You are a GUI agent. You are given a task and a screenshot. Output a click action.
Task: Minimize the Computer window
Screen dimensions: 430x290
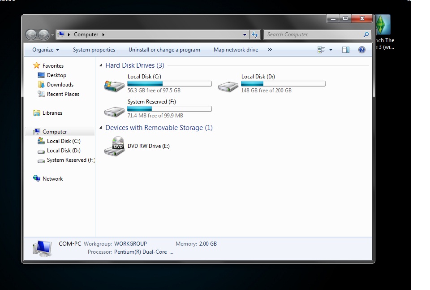click(333, 19)
